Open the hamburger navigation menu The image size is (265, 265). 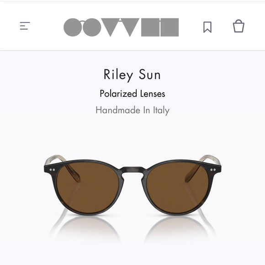(x=25, y=26)
